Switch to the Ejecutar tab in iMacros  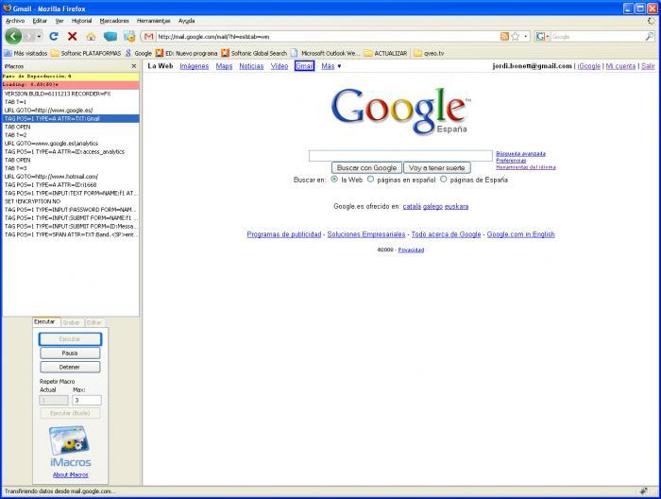coord(46,322)
